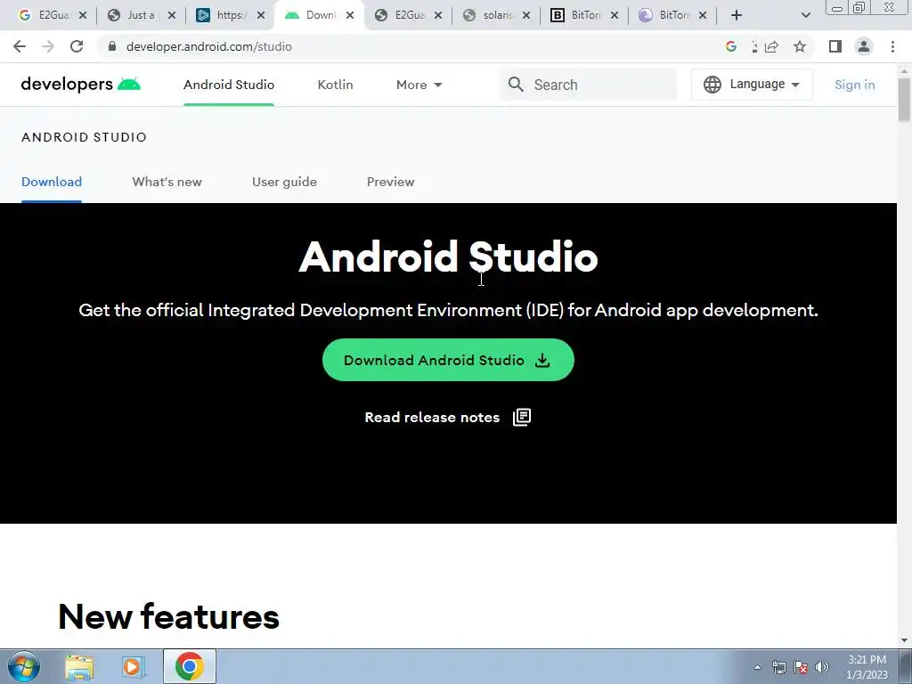Click Download Android Studio button
The image size is (912, 684).
click(448, 360)
